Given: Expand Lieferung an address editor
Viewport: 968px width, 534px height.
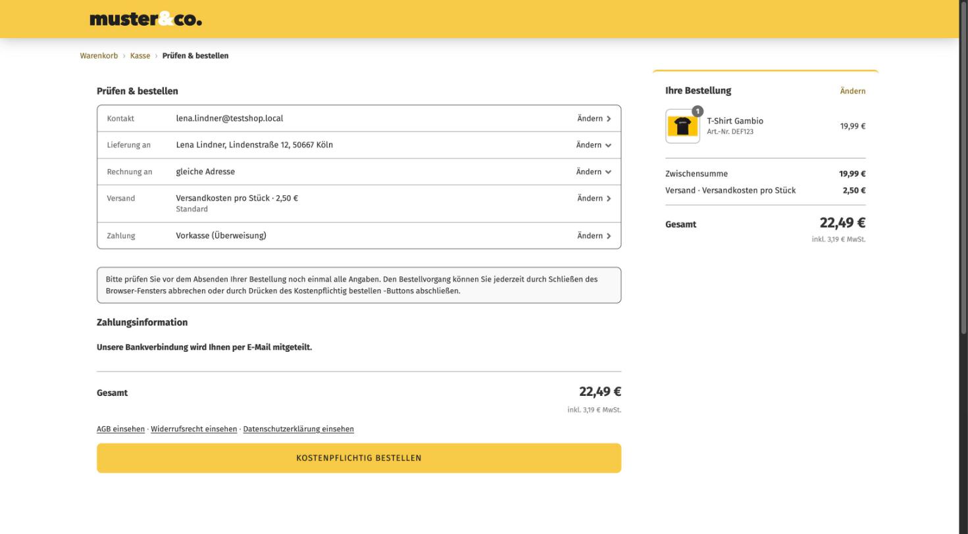Looking at the screenshot, I should 594,145.
